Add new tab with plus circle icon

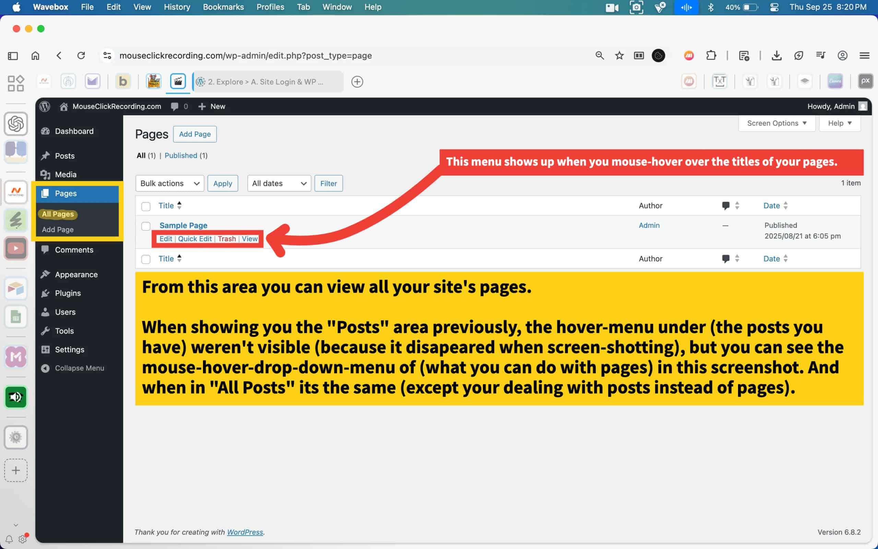coord(357,82)
